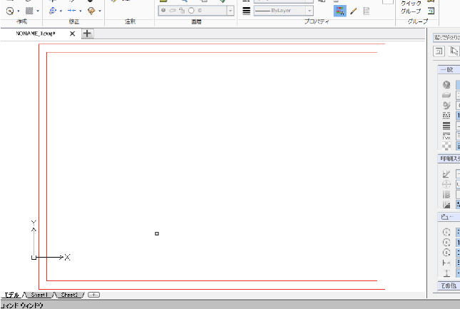Open the ByLayer linetype dropdown arrow
The image size is (460, 309).
[310, 11]
